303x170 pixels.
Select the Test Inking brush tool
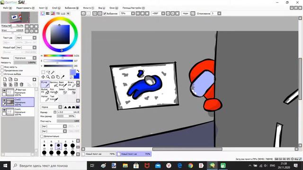coord(54,98)
